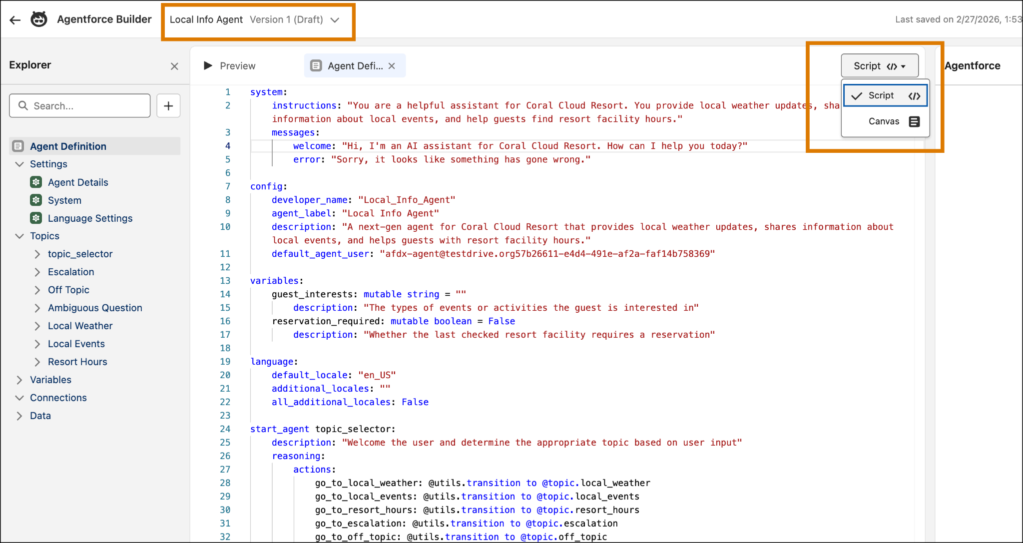This screenshot has height=543, width=1023.
Task: Select the Resort Hours topic label
Action: (x=77, y=362)
